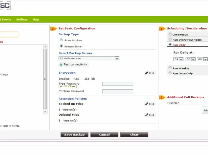The height and width of the screenshot is (156, 208).
Task: Select the Run Daily schedule
Action: (170, 44)
